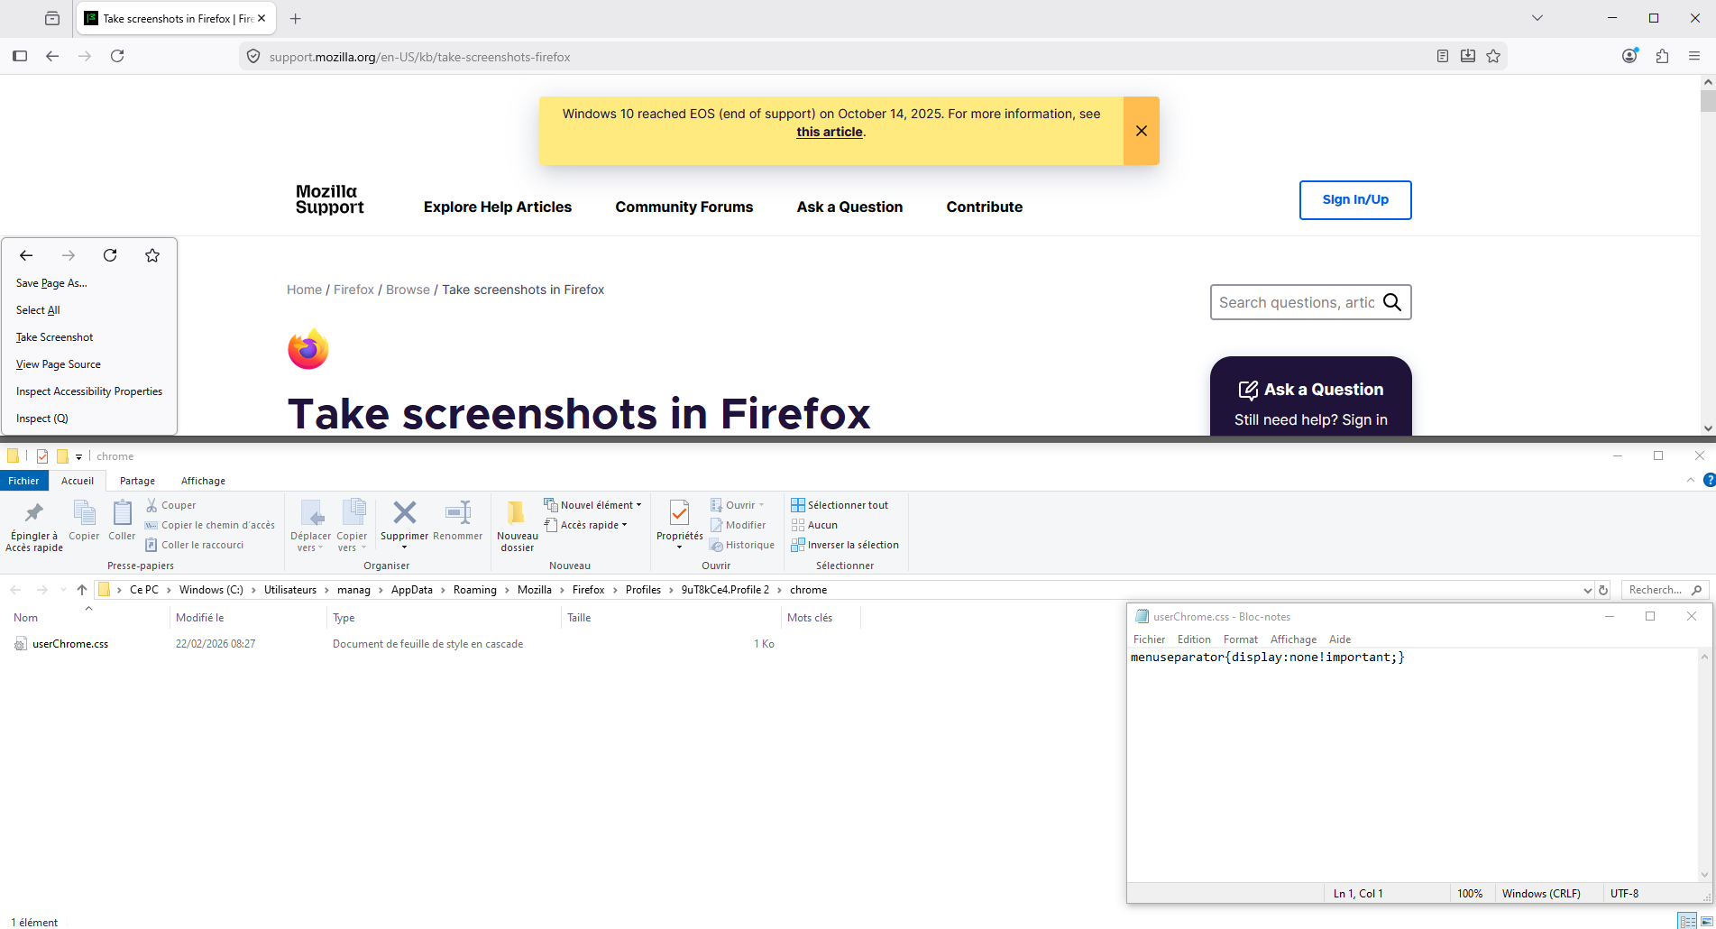
Task: Click Supprimer delete icon in ribbon
Action: click(404, 514)
